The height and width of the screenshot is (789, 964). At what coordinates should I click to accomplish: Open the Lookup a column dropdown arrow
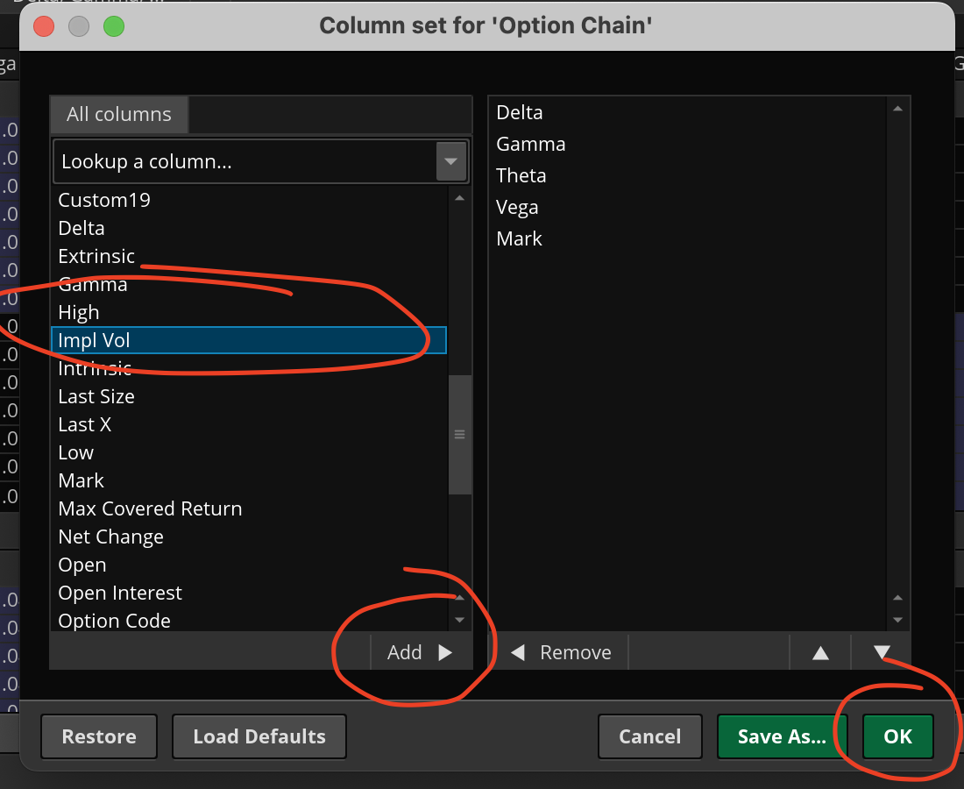click(450, 161)
